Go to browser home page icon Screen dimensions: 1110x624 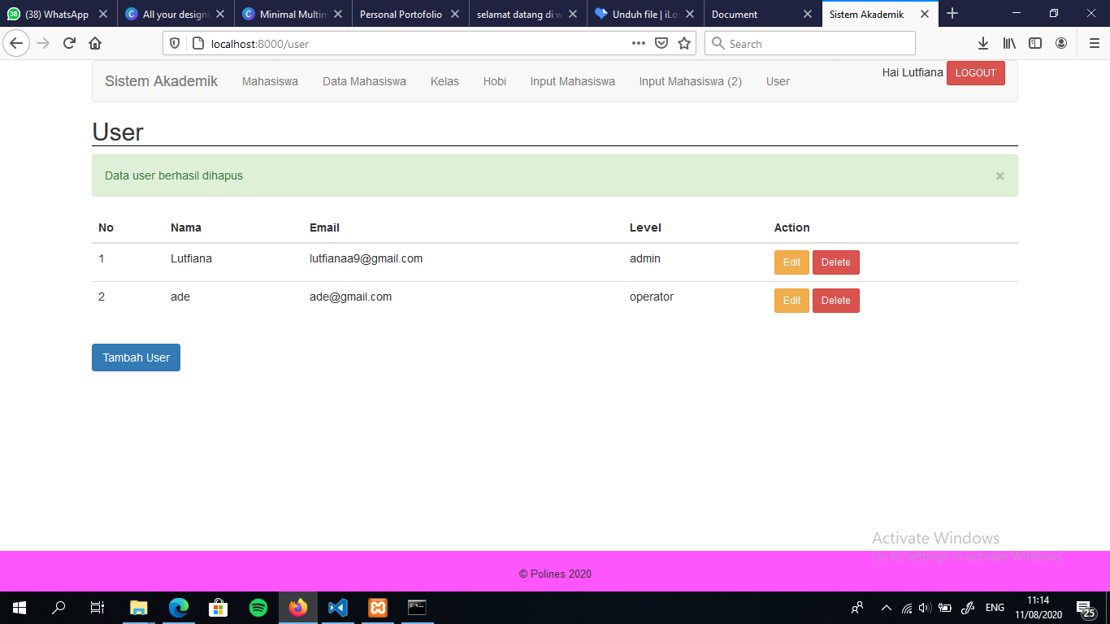pos(95,44)
